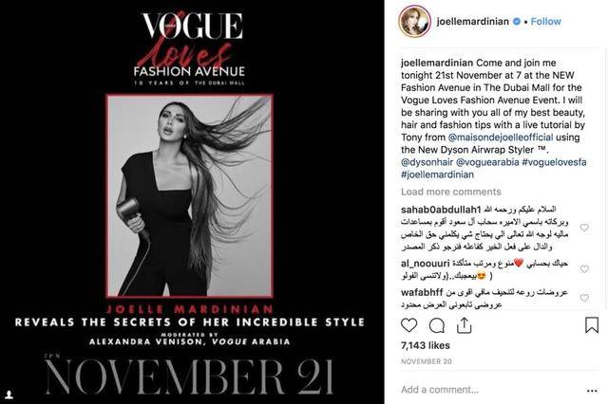Save the post with the bookmark icon

[592, 325]
